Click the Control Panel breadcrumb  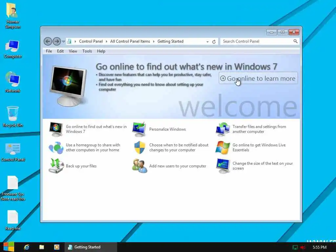click(91, 41)
